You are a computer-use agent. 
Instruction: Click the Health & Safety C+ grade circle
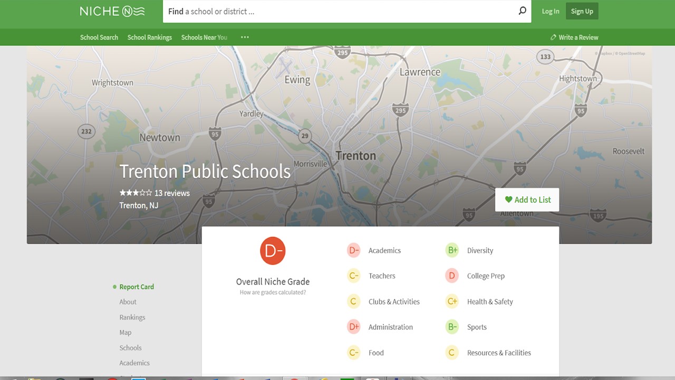click(452, 301)
